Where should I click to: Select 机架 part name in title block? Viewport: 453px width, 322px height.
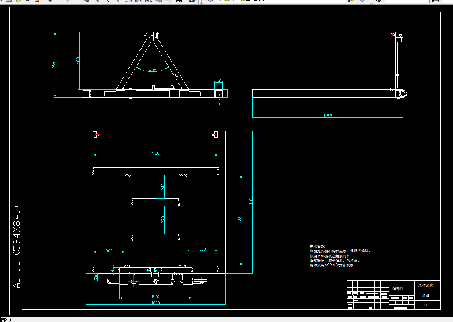pyautogui.click(x=425, y=296)
